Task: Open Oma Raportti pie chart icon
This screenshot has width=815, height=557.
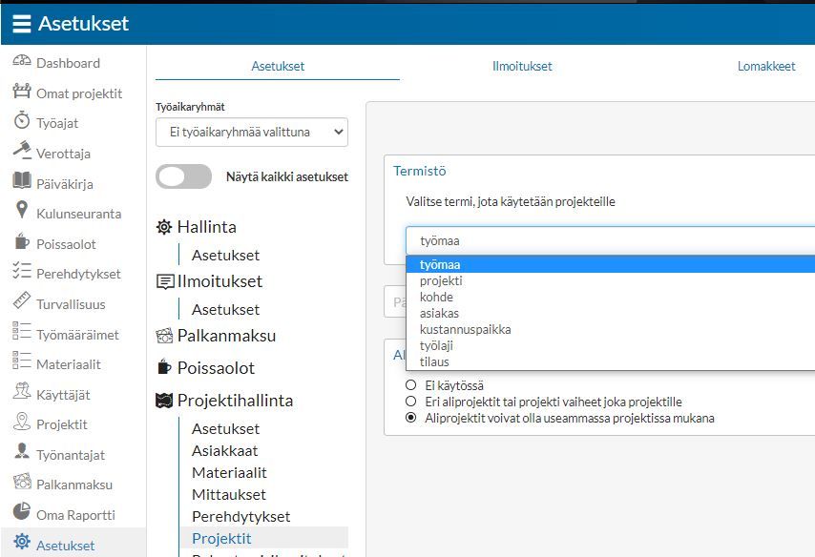Action: point(22,514)
